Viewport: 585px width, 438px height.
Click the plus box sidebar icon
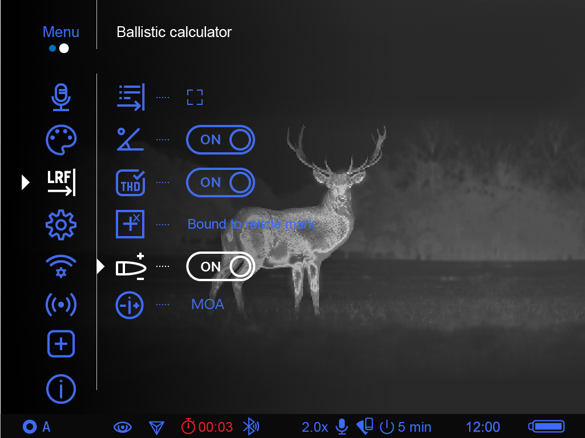[61, 344]
